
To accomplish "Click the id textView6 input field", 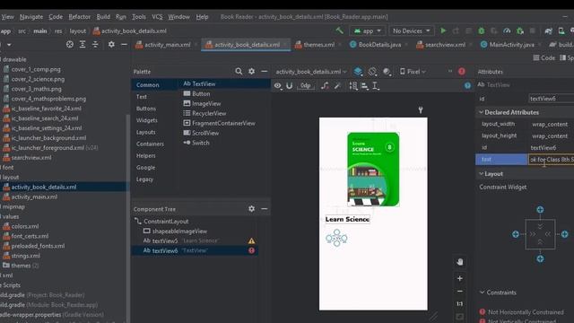I will 551,99.
